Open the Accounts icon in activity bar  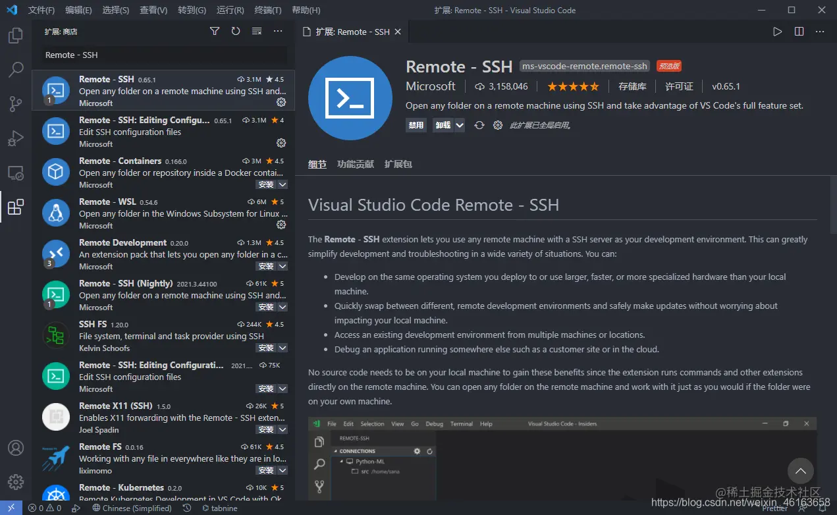[16, 448]
